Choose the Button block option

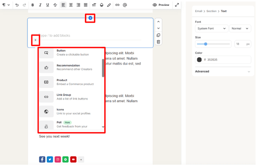[71, 53]
